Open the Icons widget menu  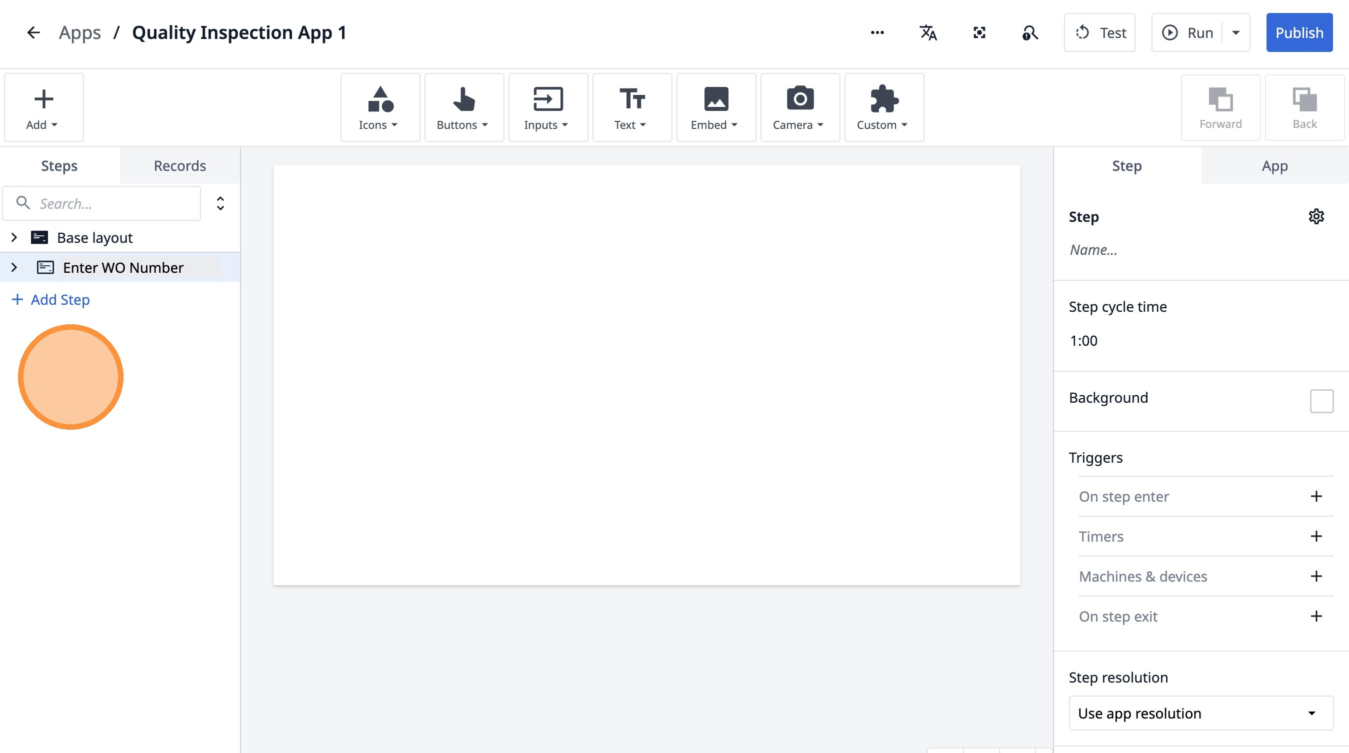(379, 108)
